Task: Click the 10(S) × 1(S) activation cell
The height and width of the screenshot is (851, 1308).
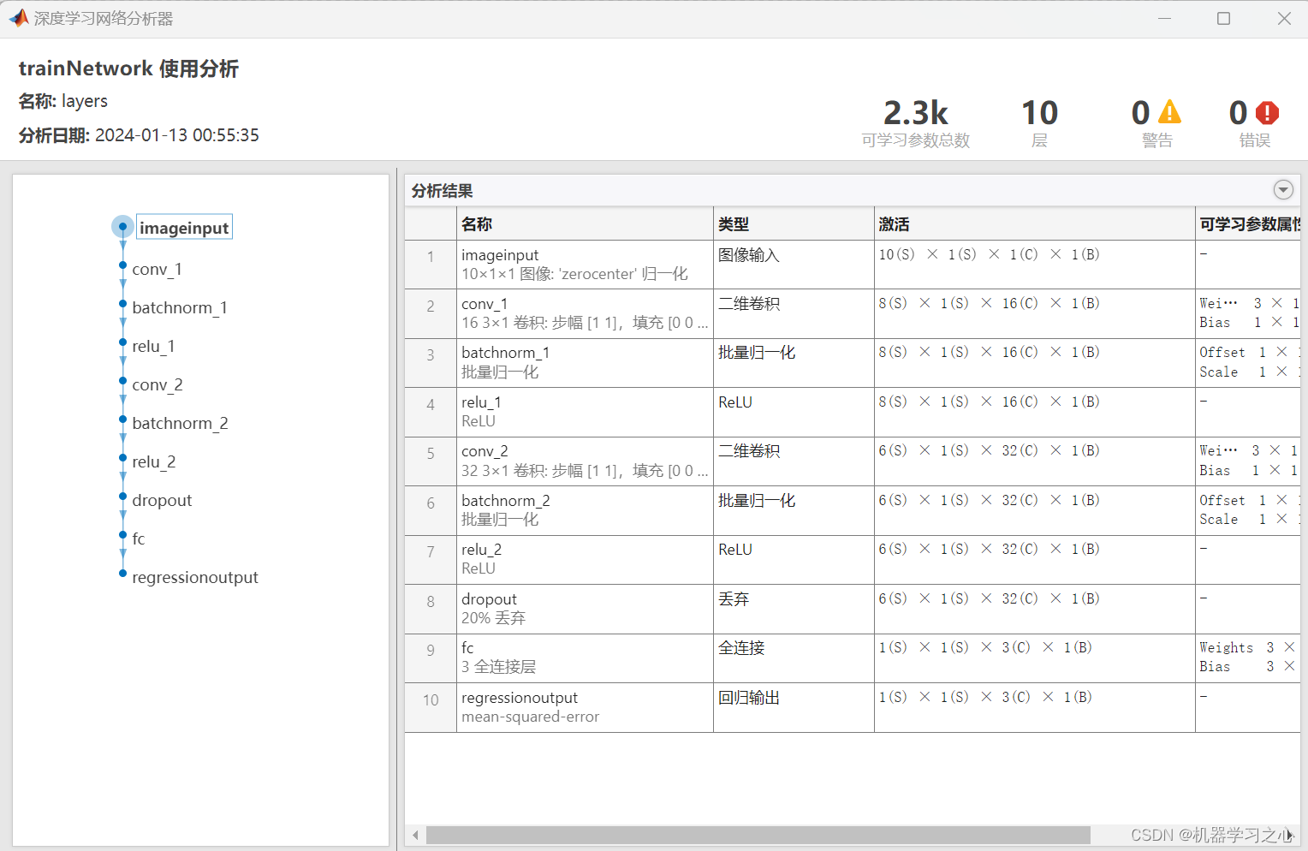Action: pos(1034,265)
